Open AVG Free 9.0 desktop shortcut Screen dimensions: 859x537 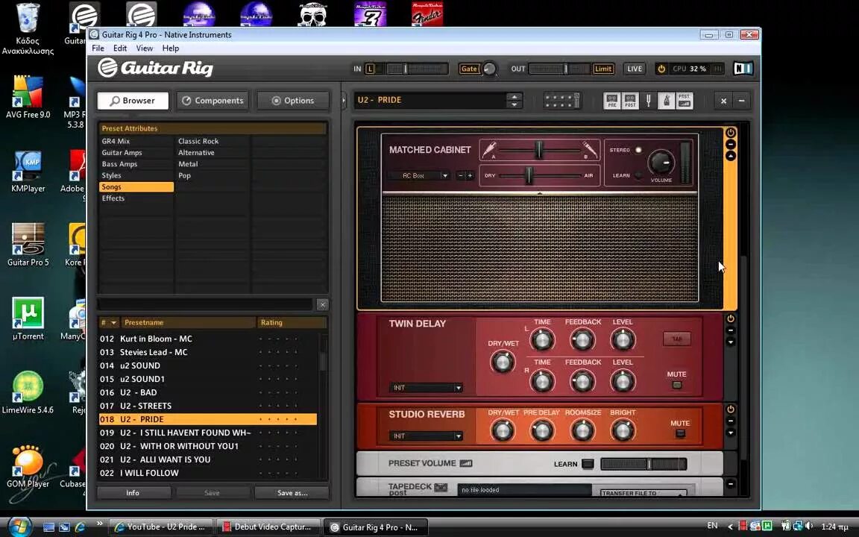[28, 97]
